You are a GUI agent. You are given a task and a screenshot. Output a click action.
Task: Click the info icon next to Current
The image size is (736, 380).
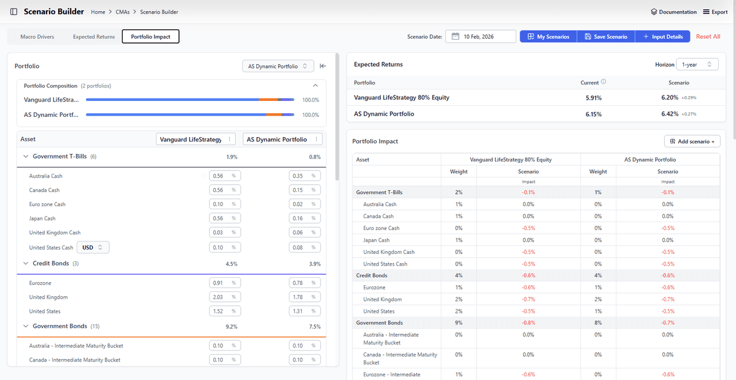(604, 82)
